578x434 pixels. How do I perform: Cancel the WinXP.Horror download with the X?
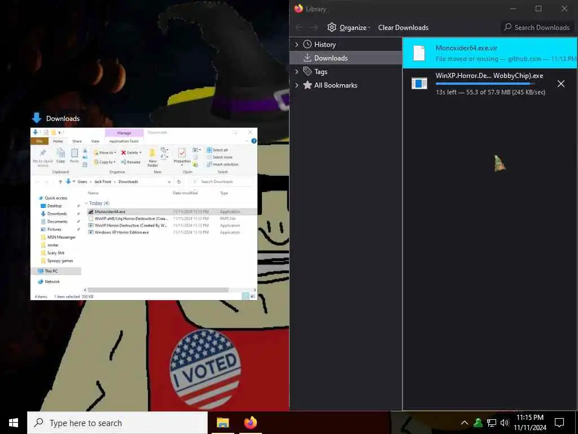click(561, 84)
